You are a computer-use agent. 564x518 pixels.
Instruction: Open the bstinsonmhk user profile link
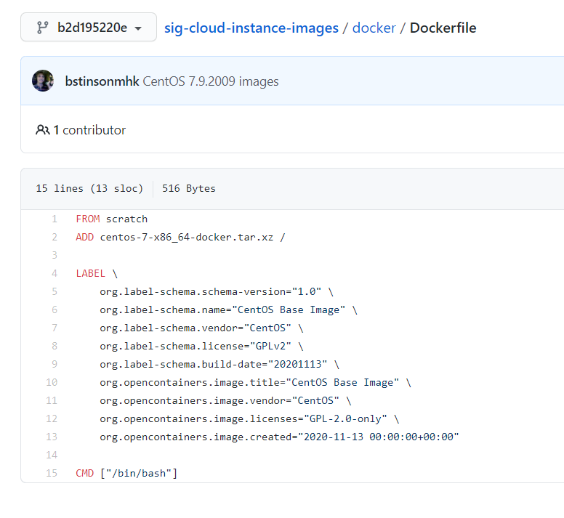(102, 81)
